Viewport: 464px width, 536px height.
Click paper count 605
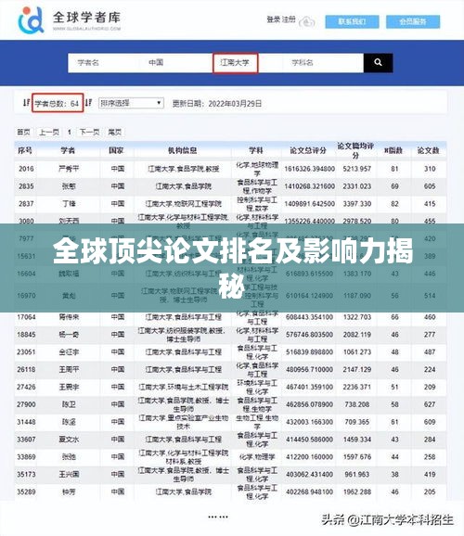click(x=430, y=186)
